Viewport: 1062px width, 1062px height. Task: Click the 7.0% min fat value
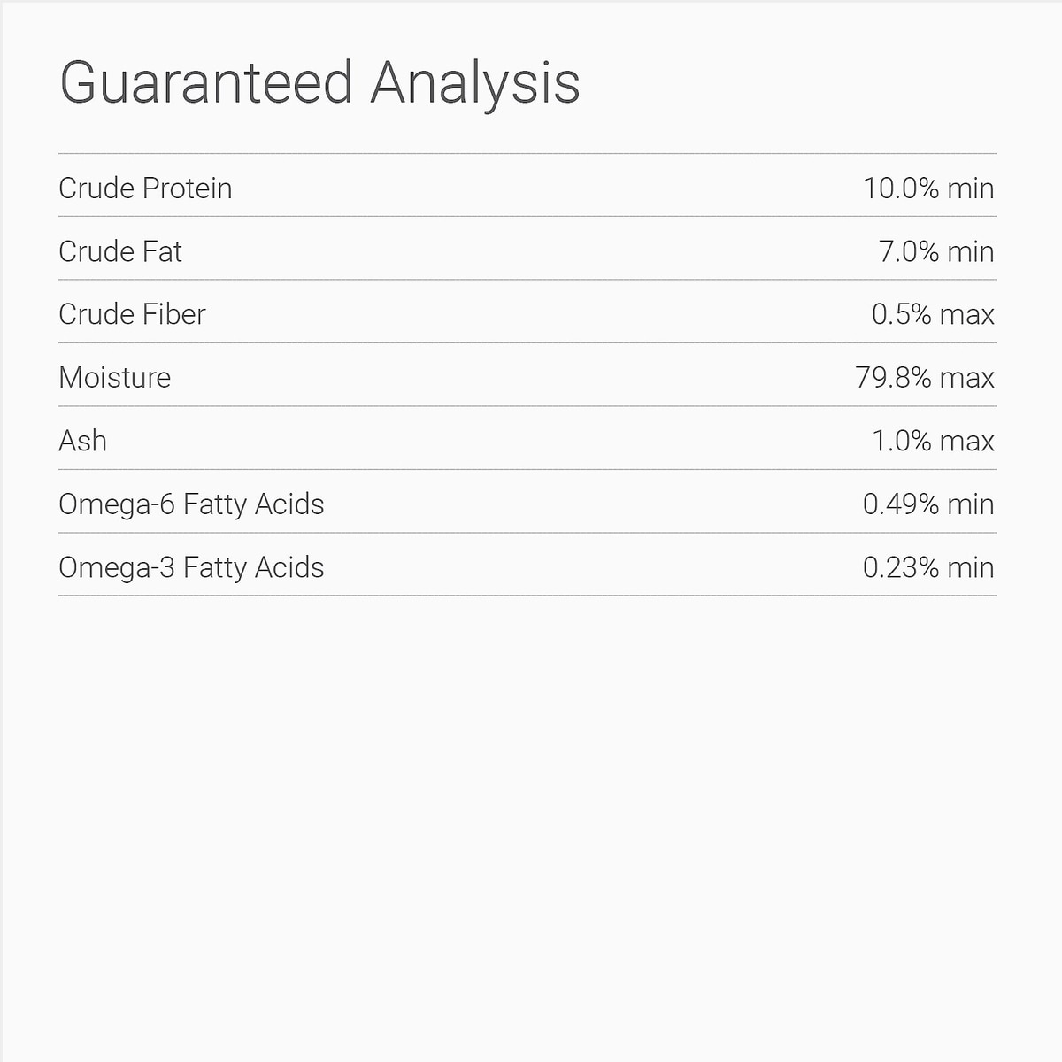click(936, 251)
